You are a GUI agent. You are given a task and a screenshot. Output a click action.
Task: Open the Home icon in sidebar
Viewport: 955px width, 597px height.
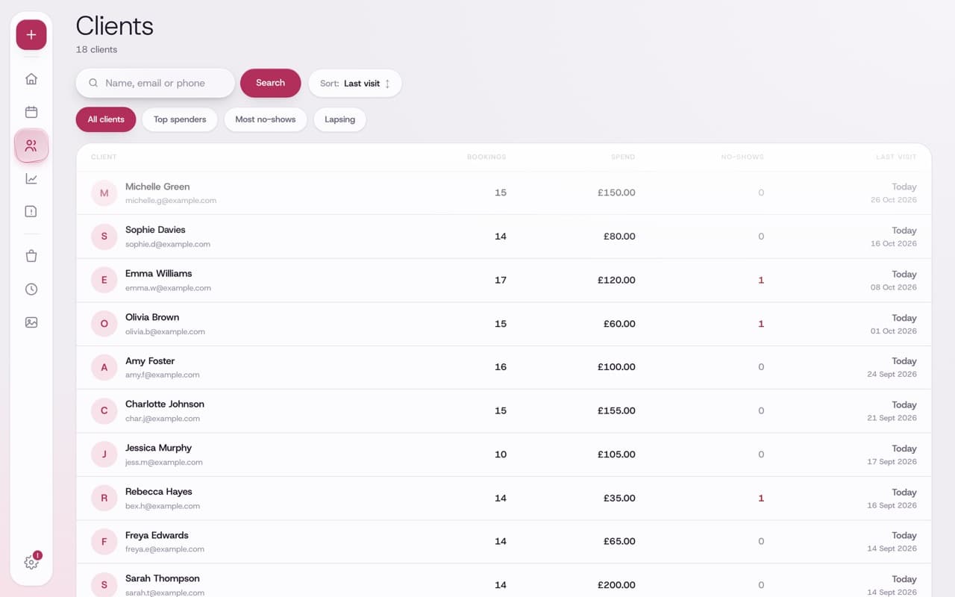click(x=31, y=79)
